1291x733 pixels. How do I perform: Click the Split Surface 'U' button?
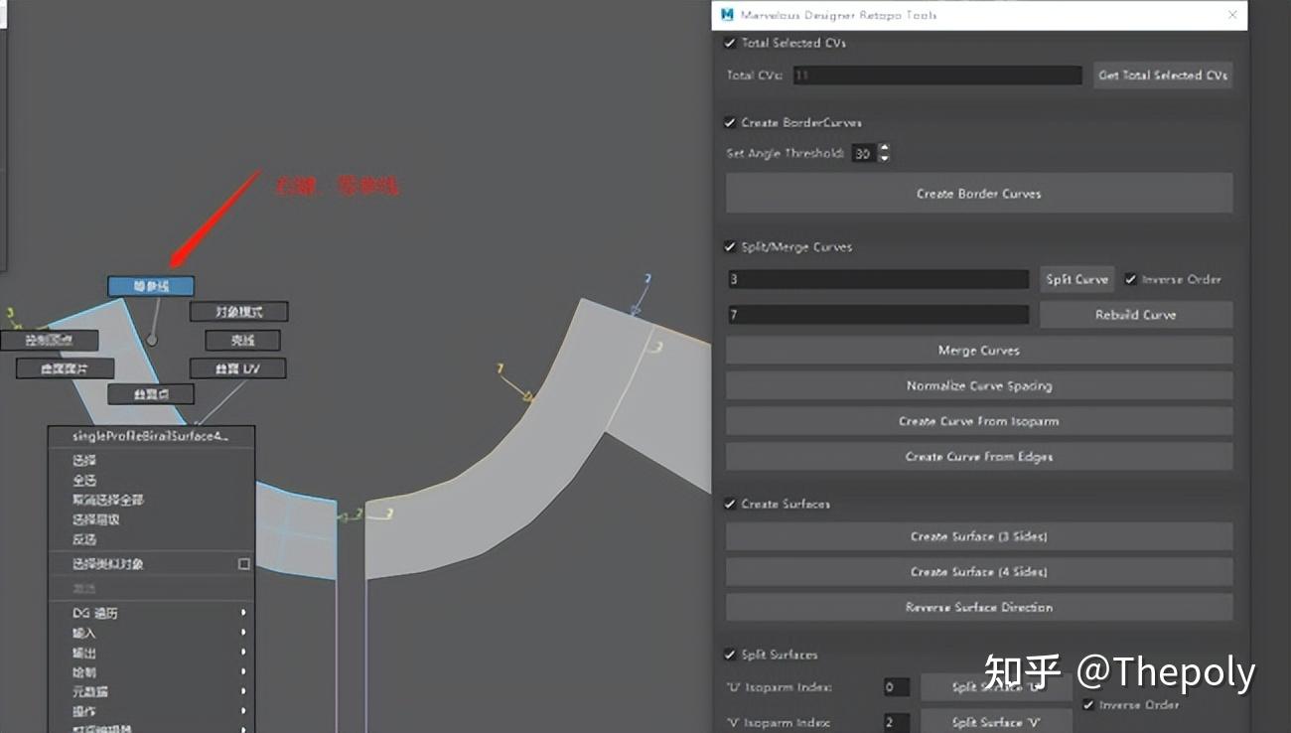pyautogui.click(x=996, y=687)
